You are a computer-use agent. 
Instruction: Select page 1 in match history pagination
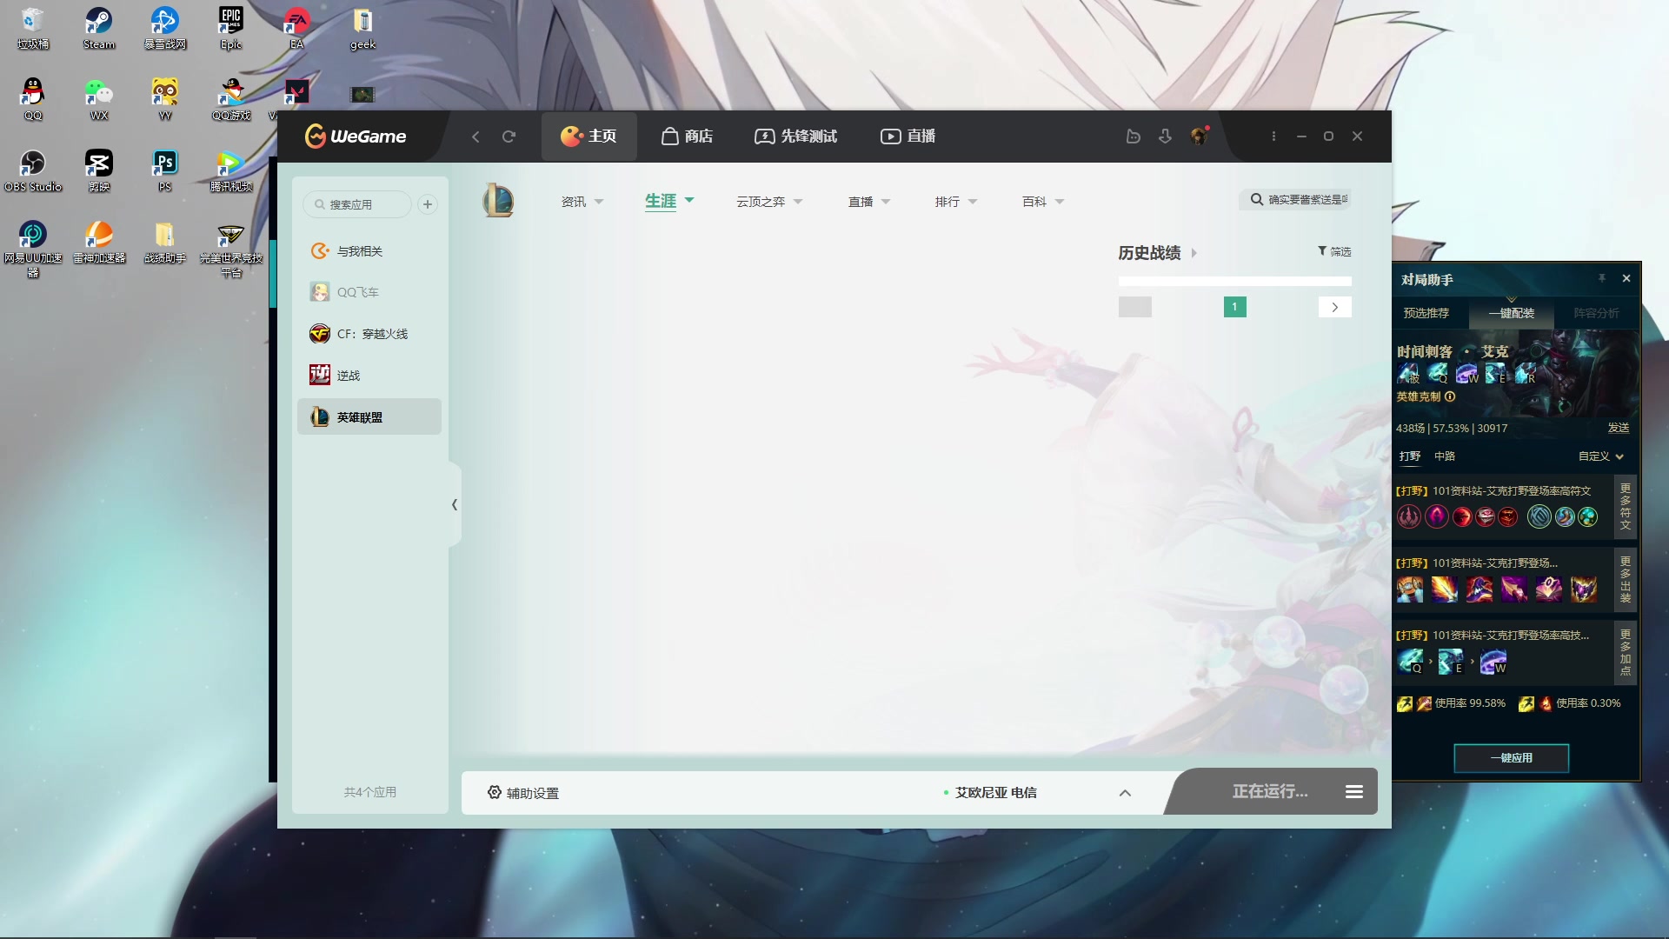point(1234,307)
